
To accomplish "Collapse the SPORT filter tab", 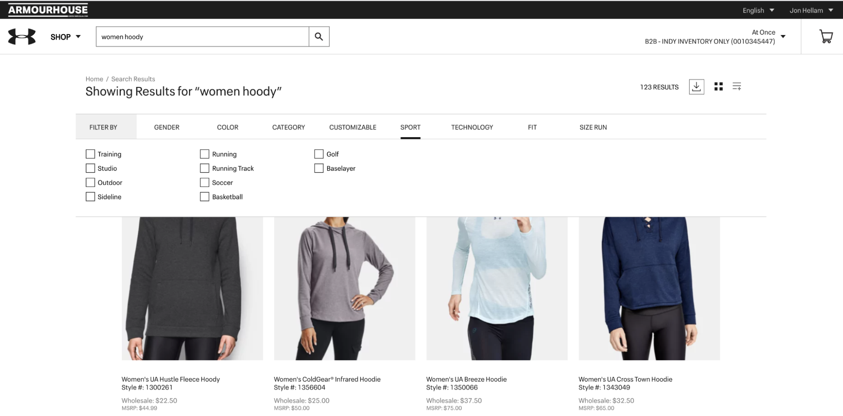I will [410, 127].
